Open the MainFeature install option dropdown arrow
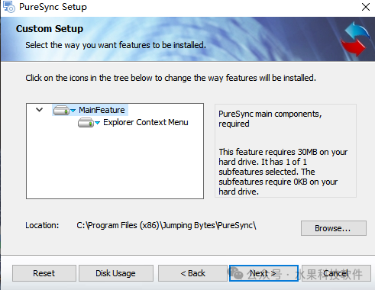This screenshot has height=290, width=375. (73, 111)
